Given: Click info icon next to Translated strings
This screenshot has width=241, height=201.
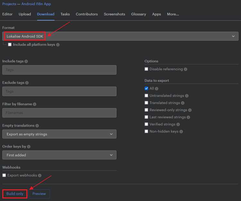Looking at the screenshot, I should (183, 103).
